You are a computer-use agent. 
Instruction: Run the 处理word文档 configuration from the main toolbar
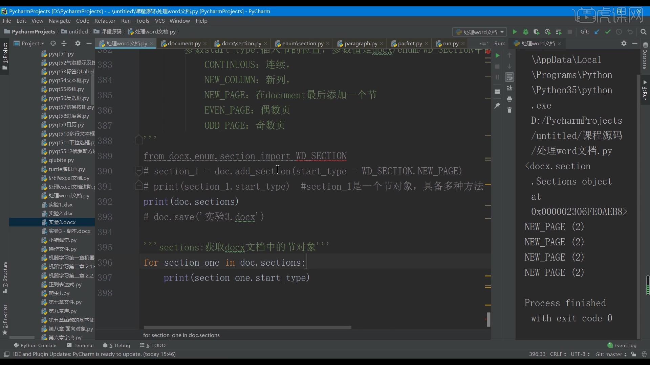[x=515, y=32]
